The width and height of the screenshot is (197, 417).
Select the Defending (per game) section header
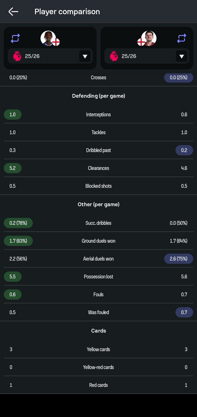98,96
